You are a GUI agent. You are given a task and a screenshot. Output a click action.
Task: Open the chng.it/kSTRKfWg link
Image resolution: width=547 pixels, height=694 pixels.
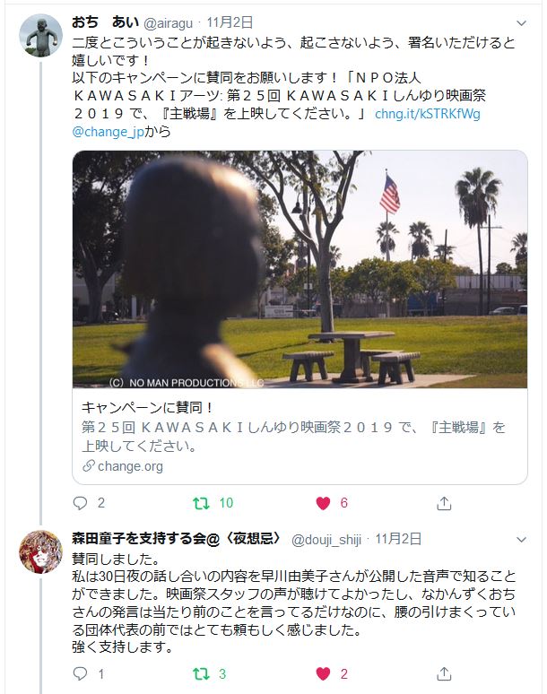pyautogui.click(x=428, y=114)
